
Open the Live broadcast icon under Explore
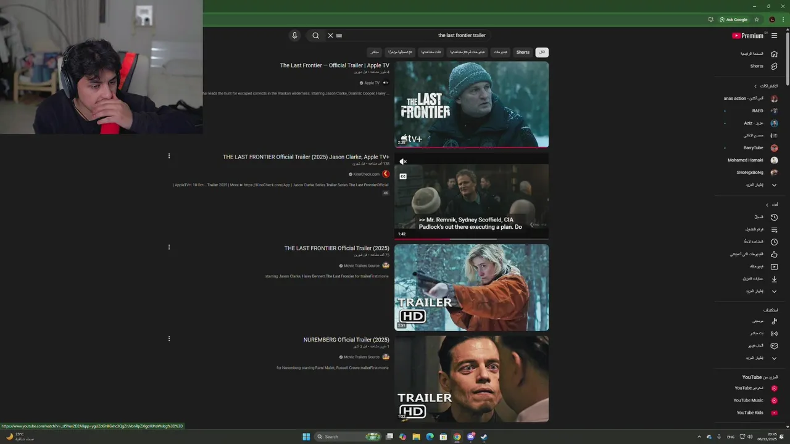click(774, 333)
